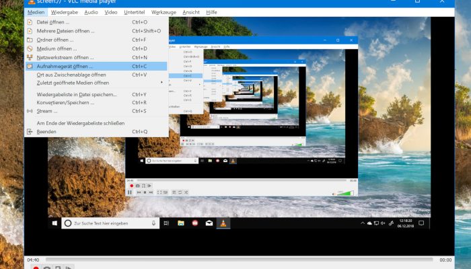Click the taskbar clock showing 06.12.2018
This screenshot has width=471, height=269.
pyautogui.click(x=406, y=223)
